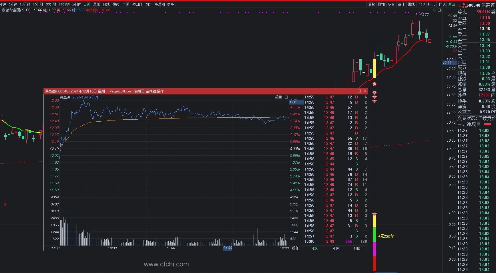This screenshot has height=273, width=496.
Task: Select the 45日线 period tab
Action: [137, 4]
